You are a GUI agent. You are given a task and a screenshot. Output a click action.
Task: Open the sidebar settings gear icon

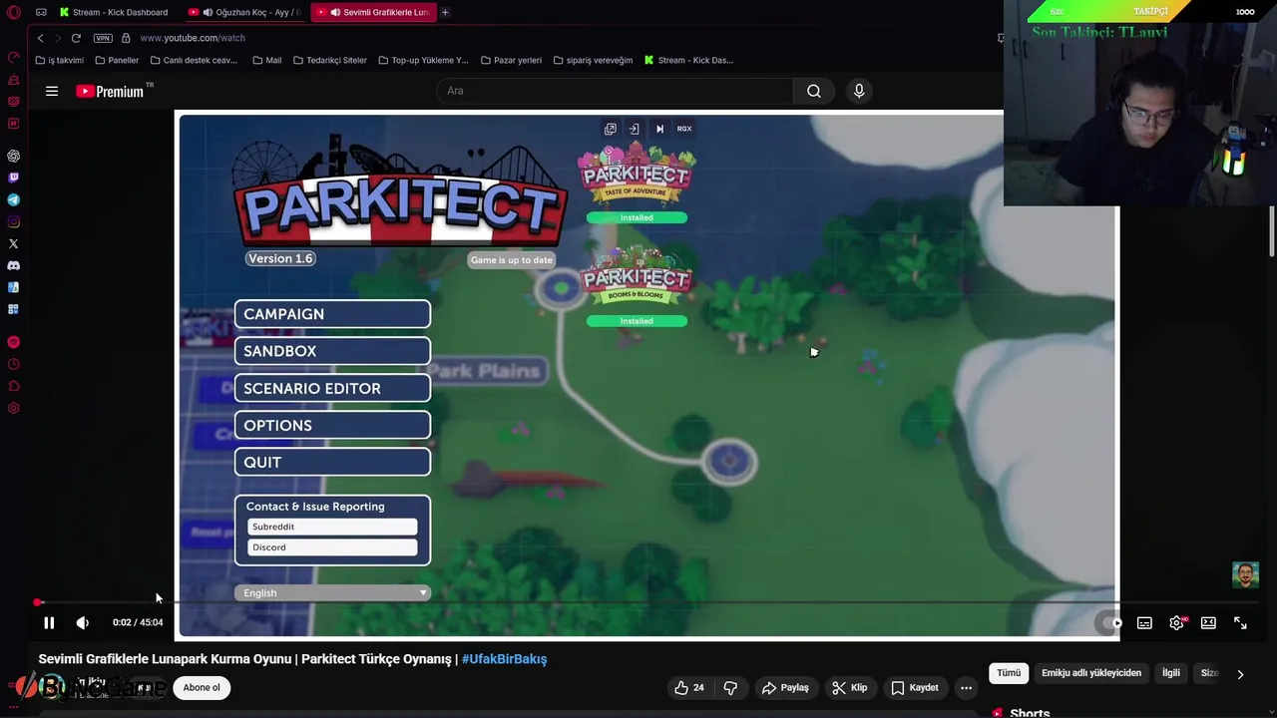pyautogui.click(x=13, y=408)
